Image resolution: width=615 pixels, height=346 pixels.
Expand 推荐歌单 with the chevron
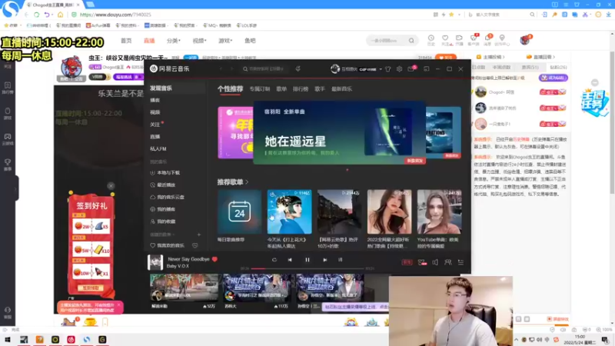[247, 182]
